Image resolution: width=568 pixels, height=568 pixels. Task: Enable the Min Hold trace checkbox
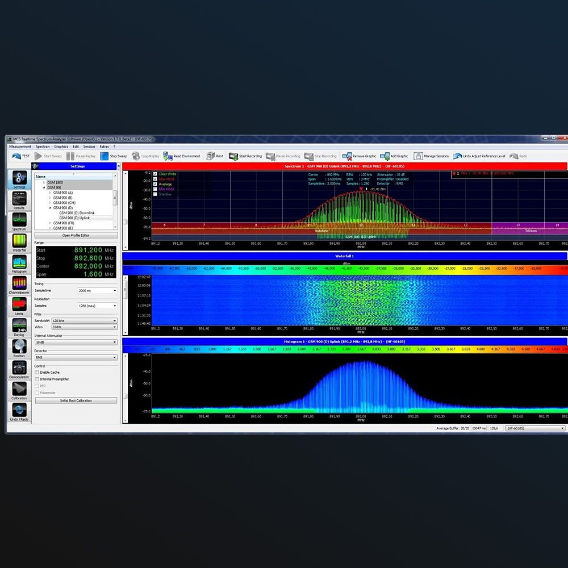pos(156,189)
